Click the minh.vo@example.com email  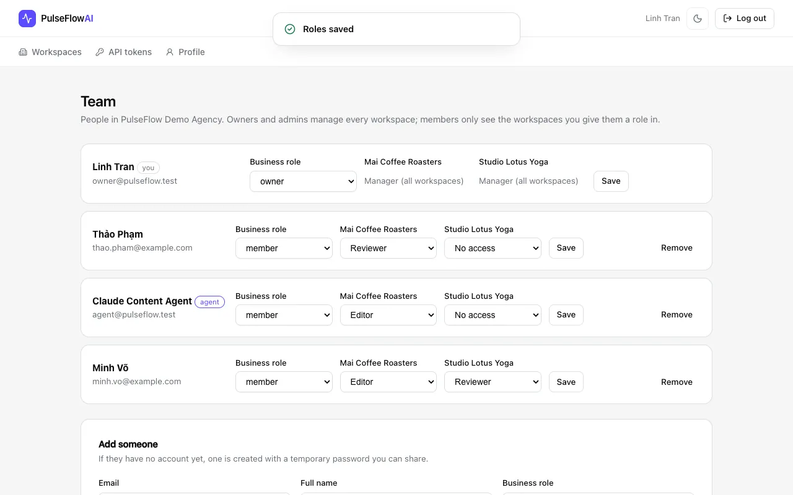point(137,381)
